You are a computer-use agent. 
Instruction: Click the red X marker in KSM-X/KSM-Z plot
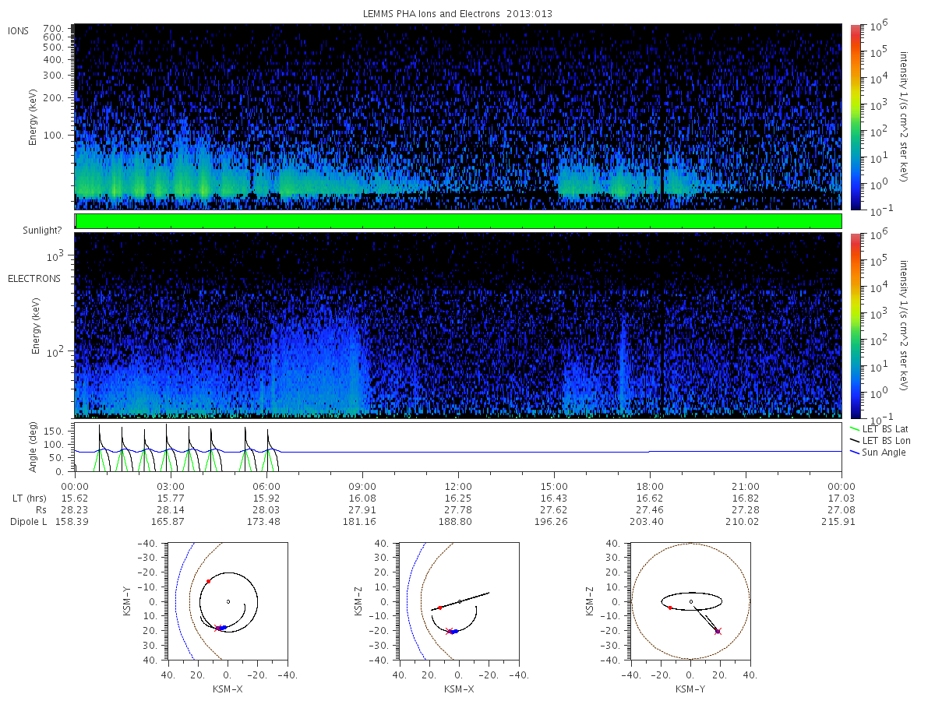448,632
